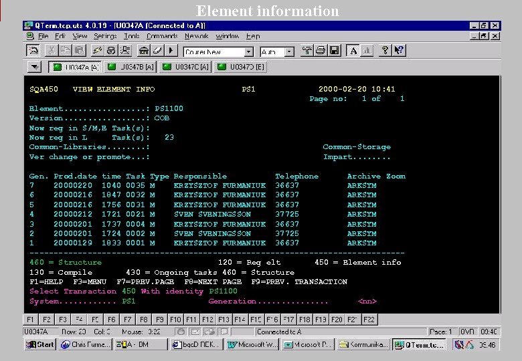Click the Windows Start button
522x361 pixels.
(40, 345)
